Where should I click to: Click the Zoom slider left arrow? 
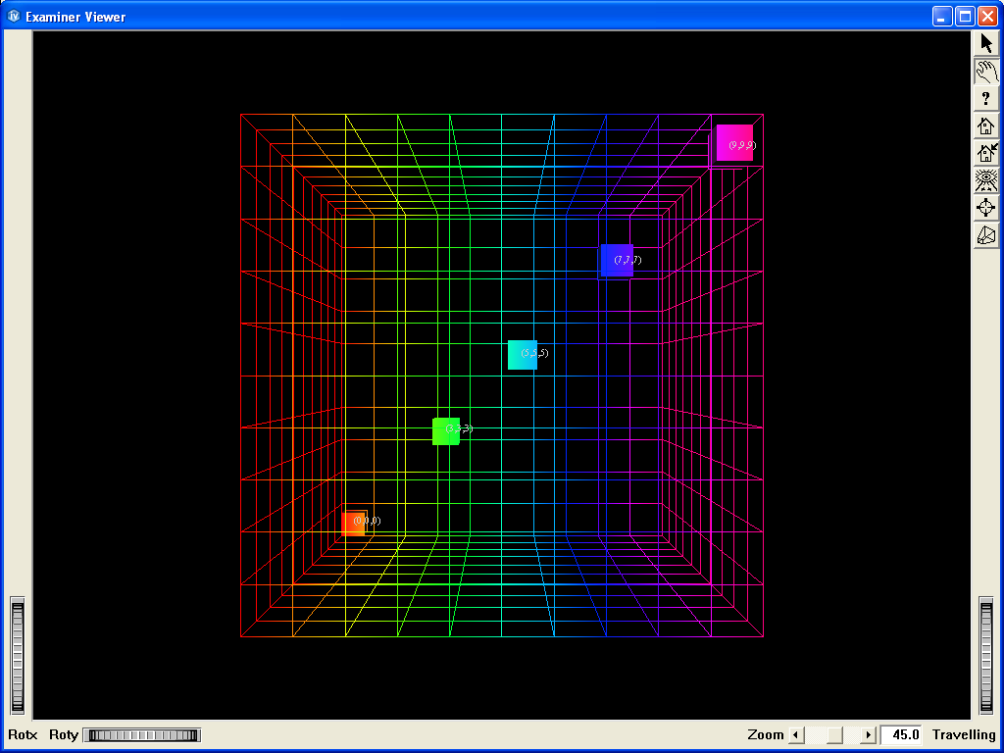coord(796,735)
